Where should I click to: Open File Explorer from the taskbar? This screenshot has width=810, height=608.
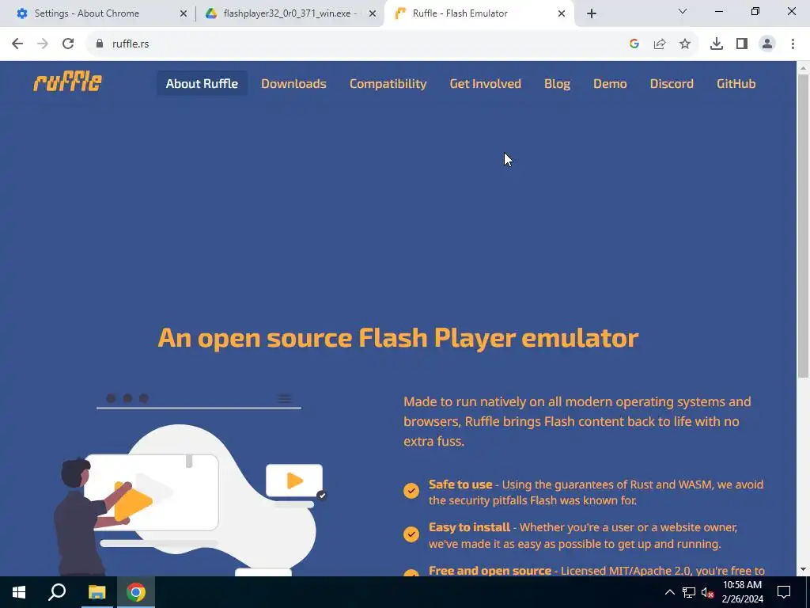point(97,592)
